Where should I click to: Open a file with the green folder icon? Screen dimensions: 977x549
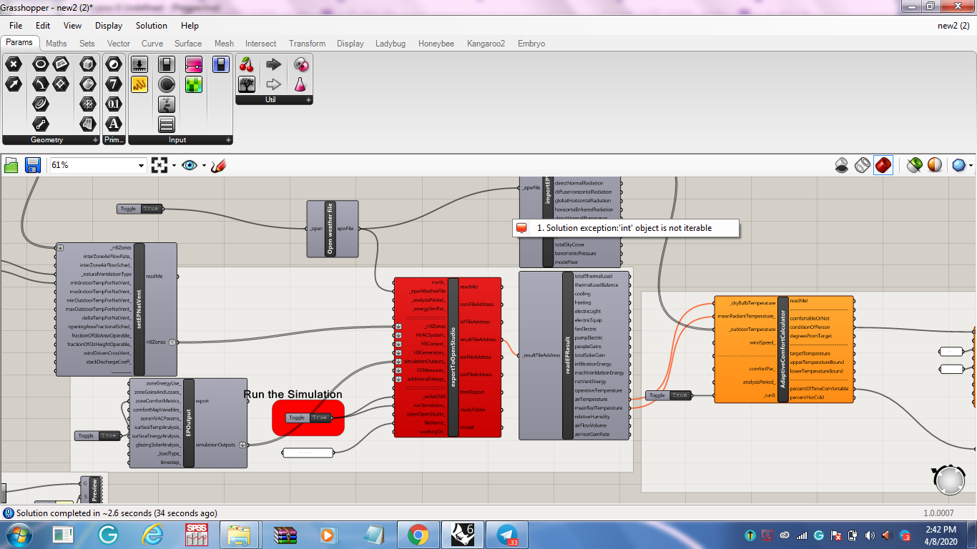pyautogui.click(x=11, y=165)
